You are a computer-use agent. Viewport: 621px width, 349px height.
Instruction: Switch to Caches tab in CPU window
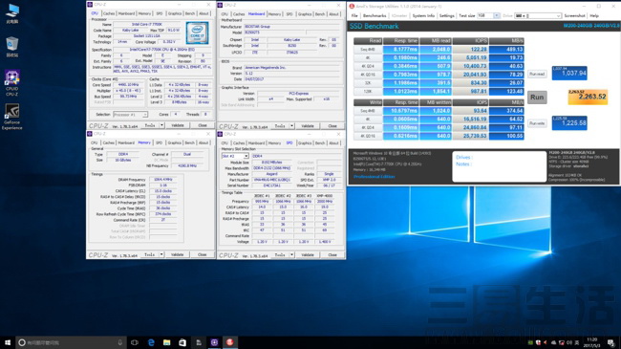coord(109,13)
